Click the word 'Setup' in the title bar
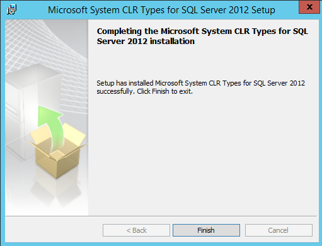 263,10
